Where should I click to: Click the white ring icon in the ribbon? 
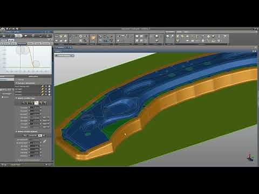[x=81, y=36]
